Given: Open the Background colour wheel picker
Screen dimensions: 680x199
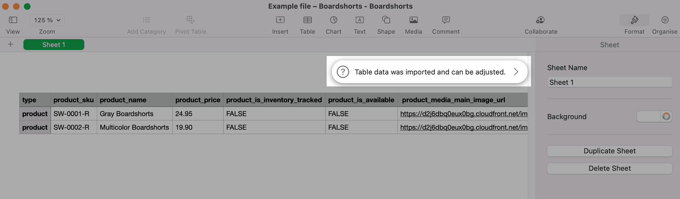Looking at the screenshot, I should (x=666, y=116).
